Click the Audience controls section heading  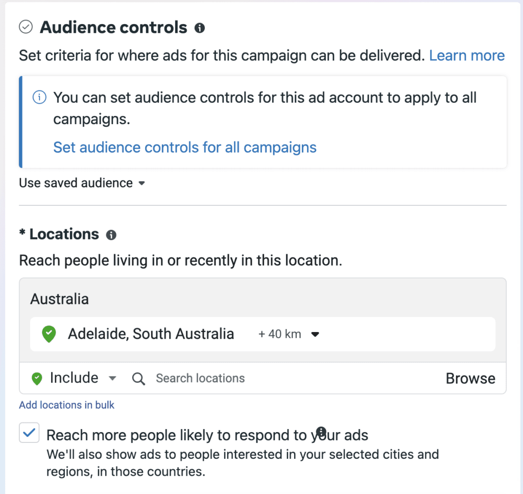tap(113, 28)
